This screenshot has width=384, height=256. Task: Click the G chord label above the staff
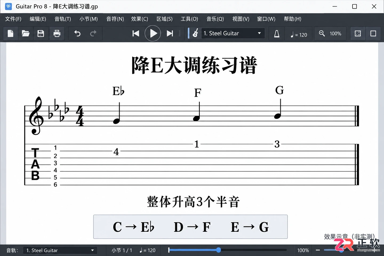coord(279,90)
